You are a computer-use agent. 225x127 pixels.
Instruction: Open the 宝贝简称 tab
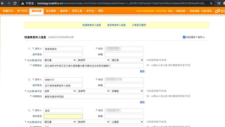[x=51, y=11]
